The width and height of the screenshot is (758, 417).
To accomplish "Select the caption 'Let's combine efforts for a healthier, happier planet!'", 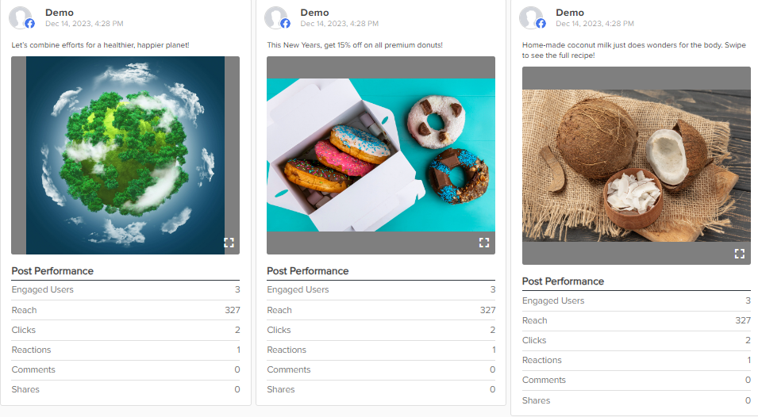I will tap(101, 45).
